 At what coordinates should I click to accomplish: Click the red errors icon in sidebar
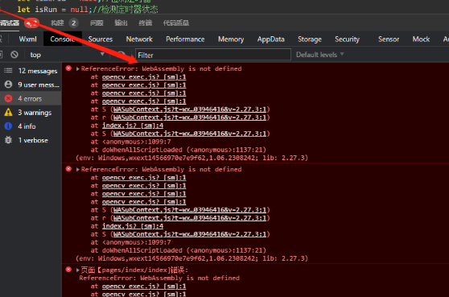tap(8, 98)
